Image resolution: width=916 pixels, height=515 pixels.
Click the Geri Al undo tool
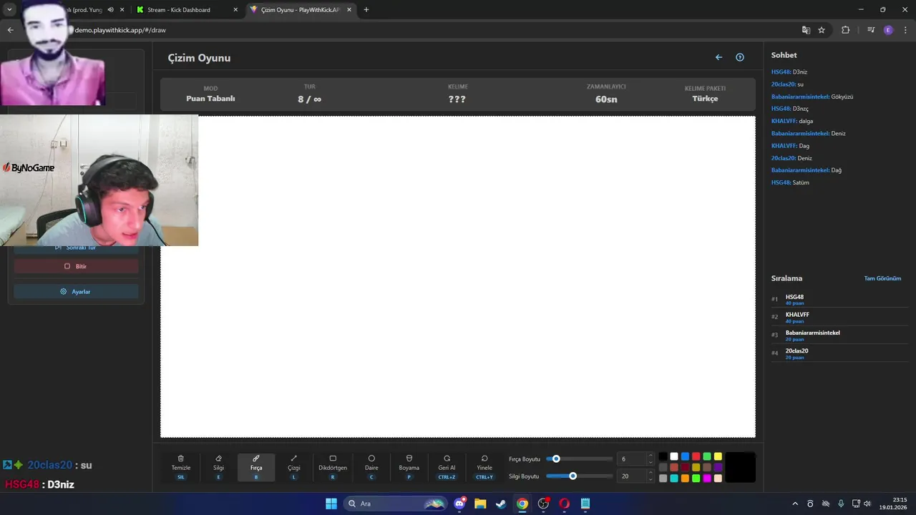[x=447, y=467]
